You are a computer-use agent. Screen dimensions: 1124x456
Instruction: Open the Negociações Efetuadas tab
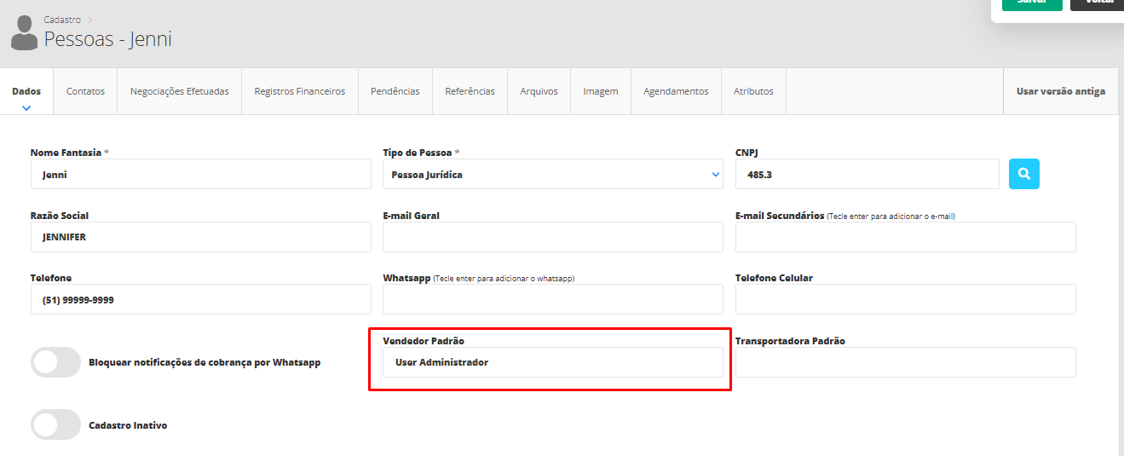179,91
